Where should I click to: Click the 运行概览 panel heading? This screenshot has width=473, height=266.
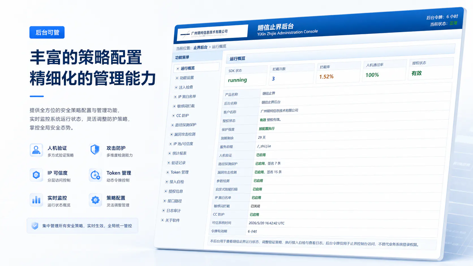pyautogui.click(x=237, y=59)
